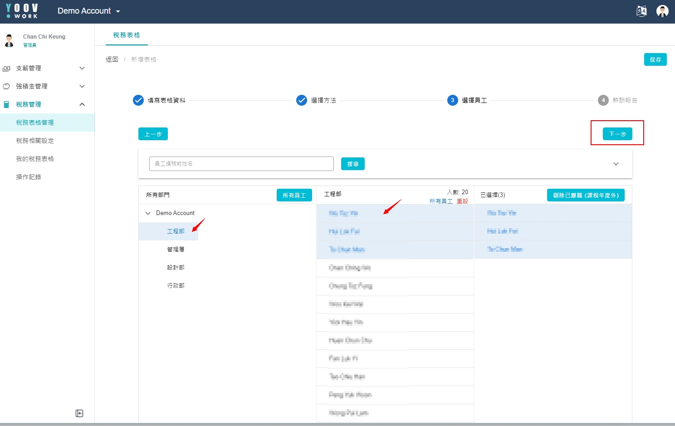This screenshot has height=426, width=675.
Task: Click step 3 選擇員工 circle icon
Action: coord(452,100)
